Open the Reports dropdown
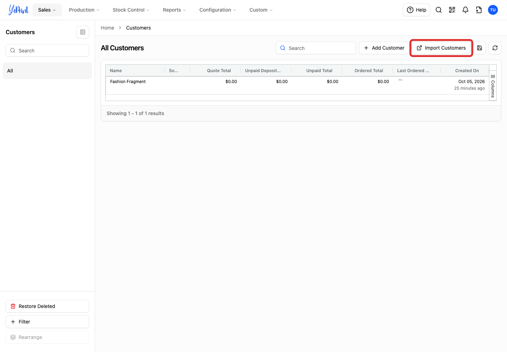 click(174, 10)
